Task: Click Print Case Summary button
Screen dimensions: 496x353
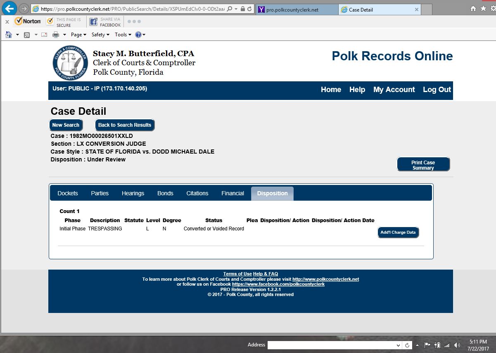Action: tap(423, 164)
